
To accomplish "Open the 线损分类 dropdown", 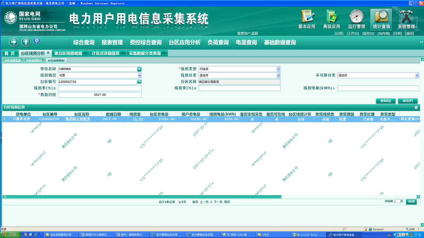I will coord(278,75).
